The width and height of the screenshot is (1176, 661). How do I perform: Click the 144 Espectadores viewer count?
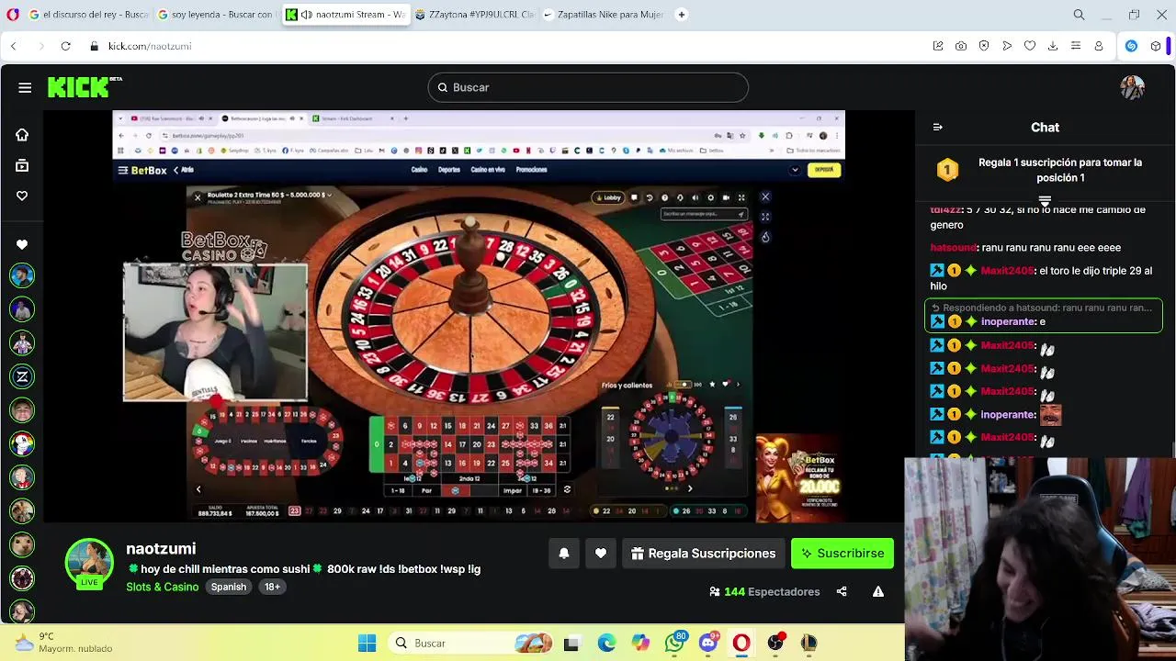click(764, 592)
